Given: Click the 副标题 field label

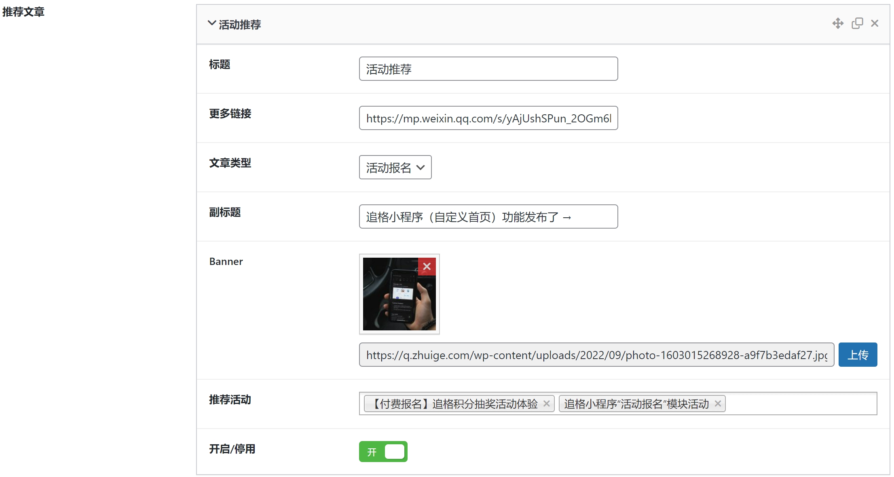Looking at the screenshot, I should pyautogui.click(x=225, y=212).
